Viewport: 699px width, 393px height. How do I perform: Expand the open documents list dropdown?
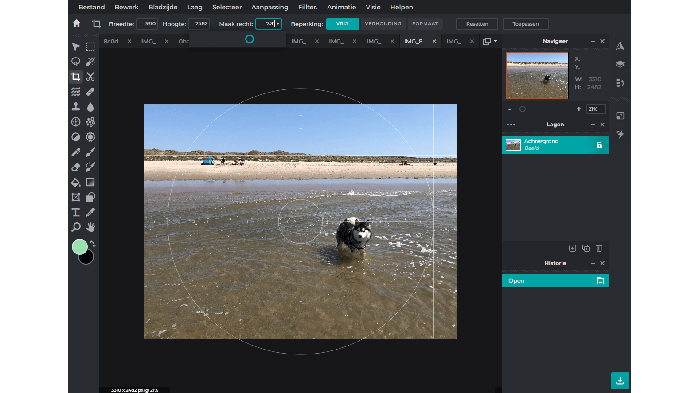tap(490, 41)
